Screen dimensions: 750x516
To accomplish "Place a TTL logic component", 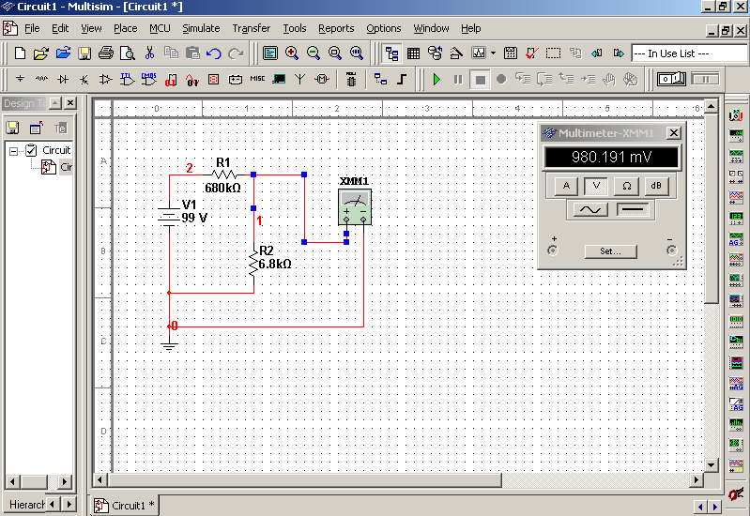I will coord(128,79).
